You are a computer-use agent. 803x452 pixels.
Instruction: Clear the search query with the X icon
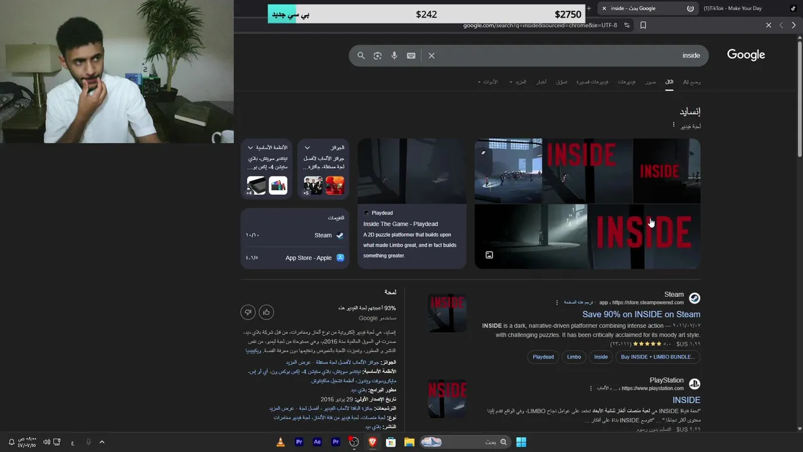[432, 55]
